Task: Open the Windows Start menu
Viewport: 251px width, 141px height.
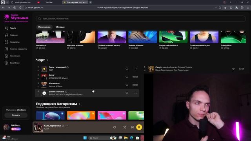Action: coord(85,138)
